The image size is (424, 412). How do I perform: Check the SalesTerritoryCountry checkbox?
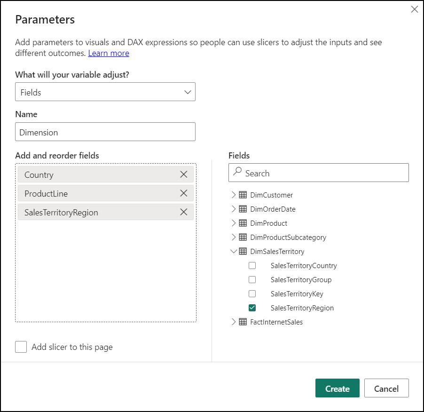coord(252,265)
